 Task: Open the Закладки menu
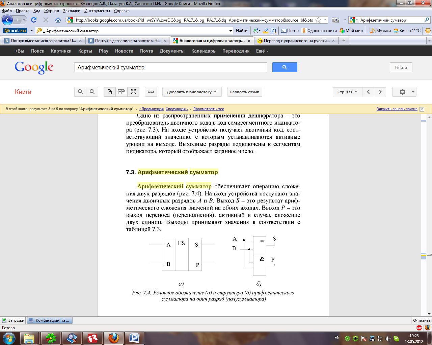pos(72,11)
